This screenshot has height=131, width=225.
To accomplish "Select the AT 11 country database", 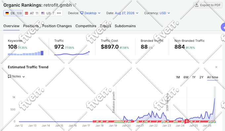I will pyautogui.click(x=31, y=13).
